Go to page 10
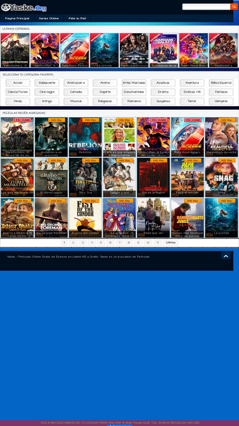The width and height of the screenshot is (239, 426). click(x=148, y=243)
